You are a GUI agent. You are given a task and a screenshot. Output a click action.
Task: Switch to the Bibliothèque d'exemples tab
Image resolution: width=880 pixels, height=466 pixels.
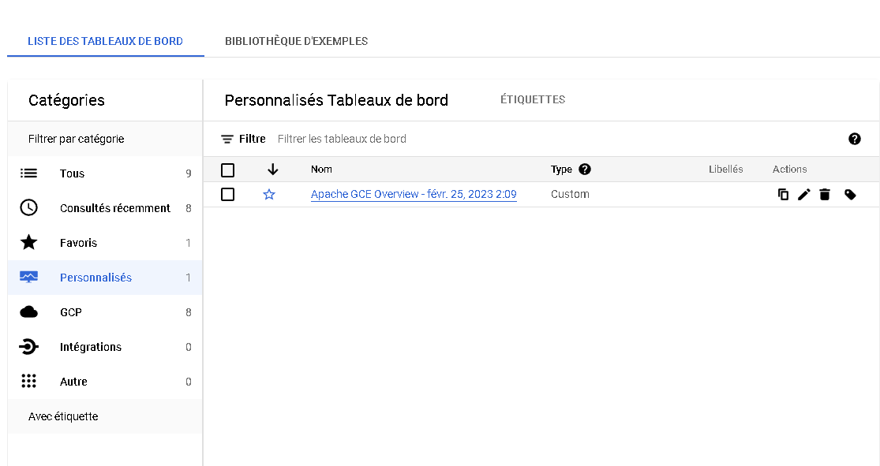[x=296, y=41]
